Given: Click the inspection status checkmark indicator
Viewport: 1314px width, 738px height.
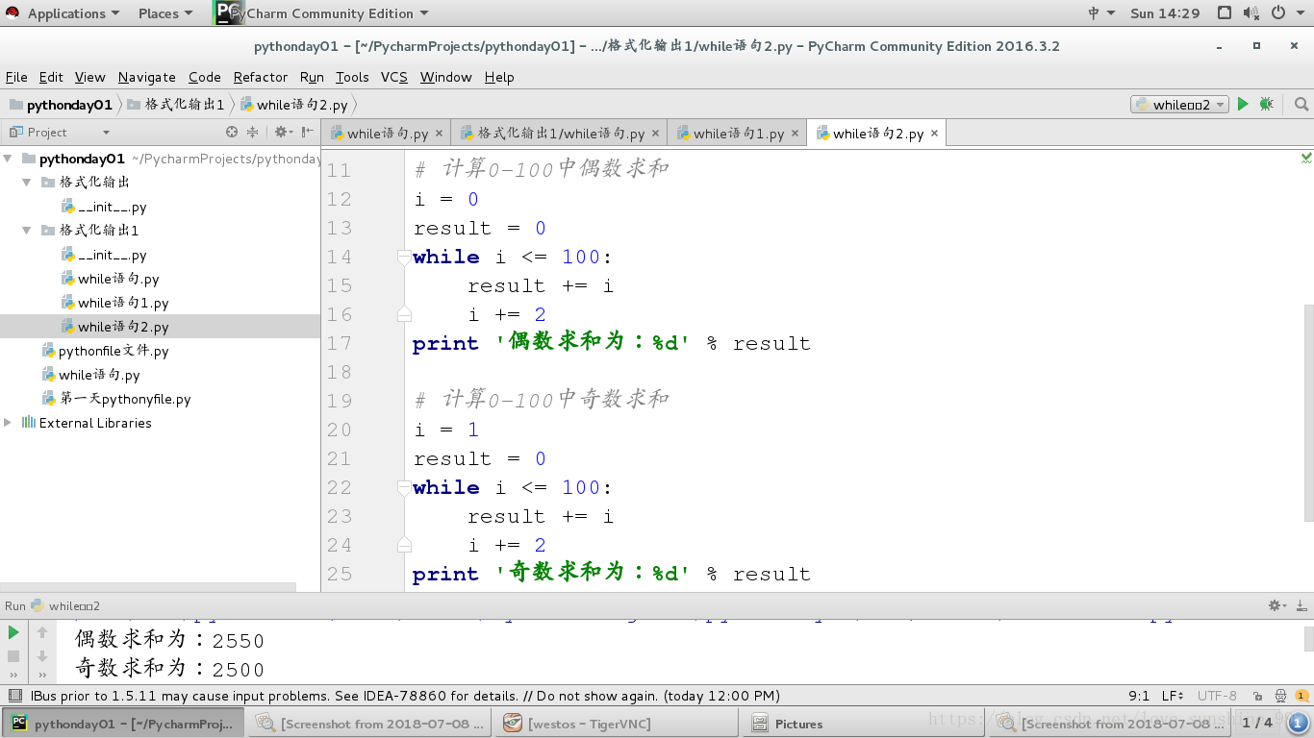Looking at the screenshot, I should pyautogui.click(x=1306, y=157).
